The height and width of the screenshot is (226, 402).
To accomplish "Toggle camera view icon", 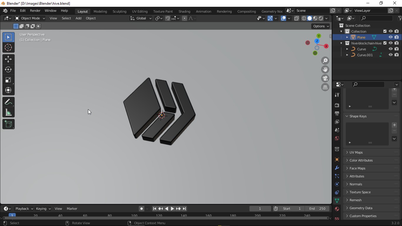I will point(325,78).
